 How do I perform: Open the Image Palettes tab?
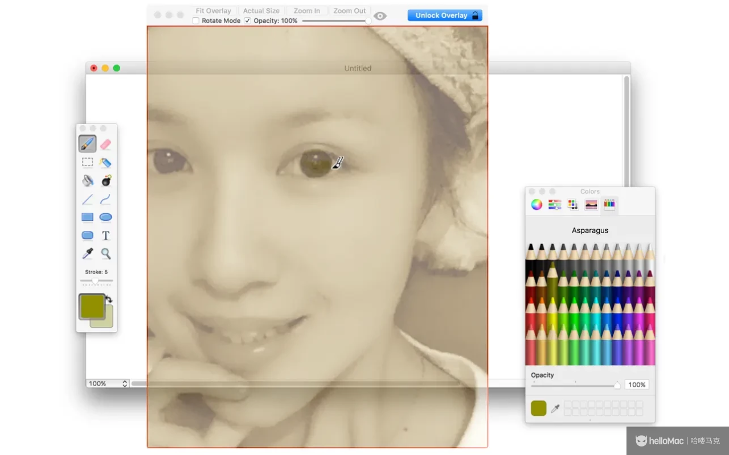click(x=591, y=205)
